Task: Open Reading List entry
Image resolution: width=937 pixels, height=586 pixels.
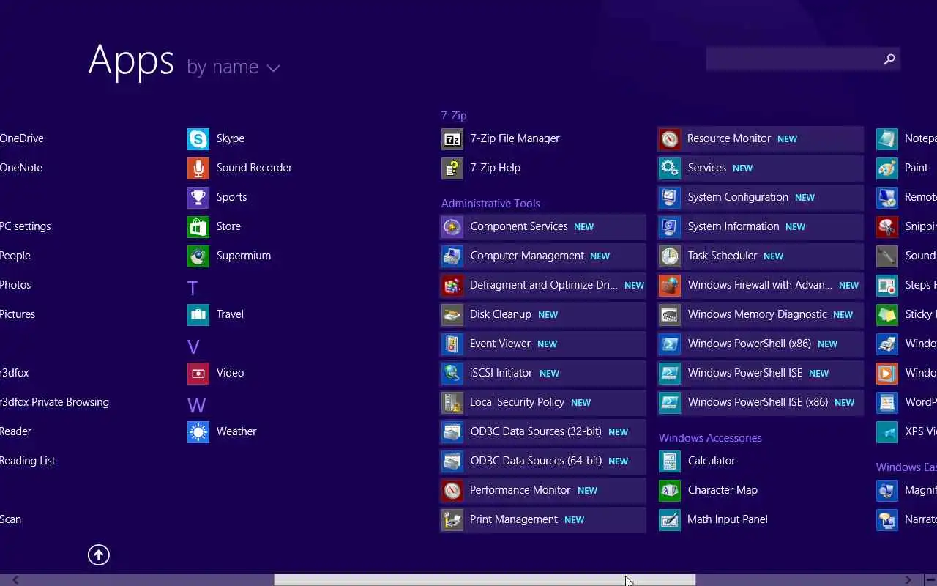Action: 28,461
